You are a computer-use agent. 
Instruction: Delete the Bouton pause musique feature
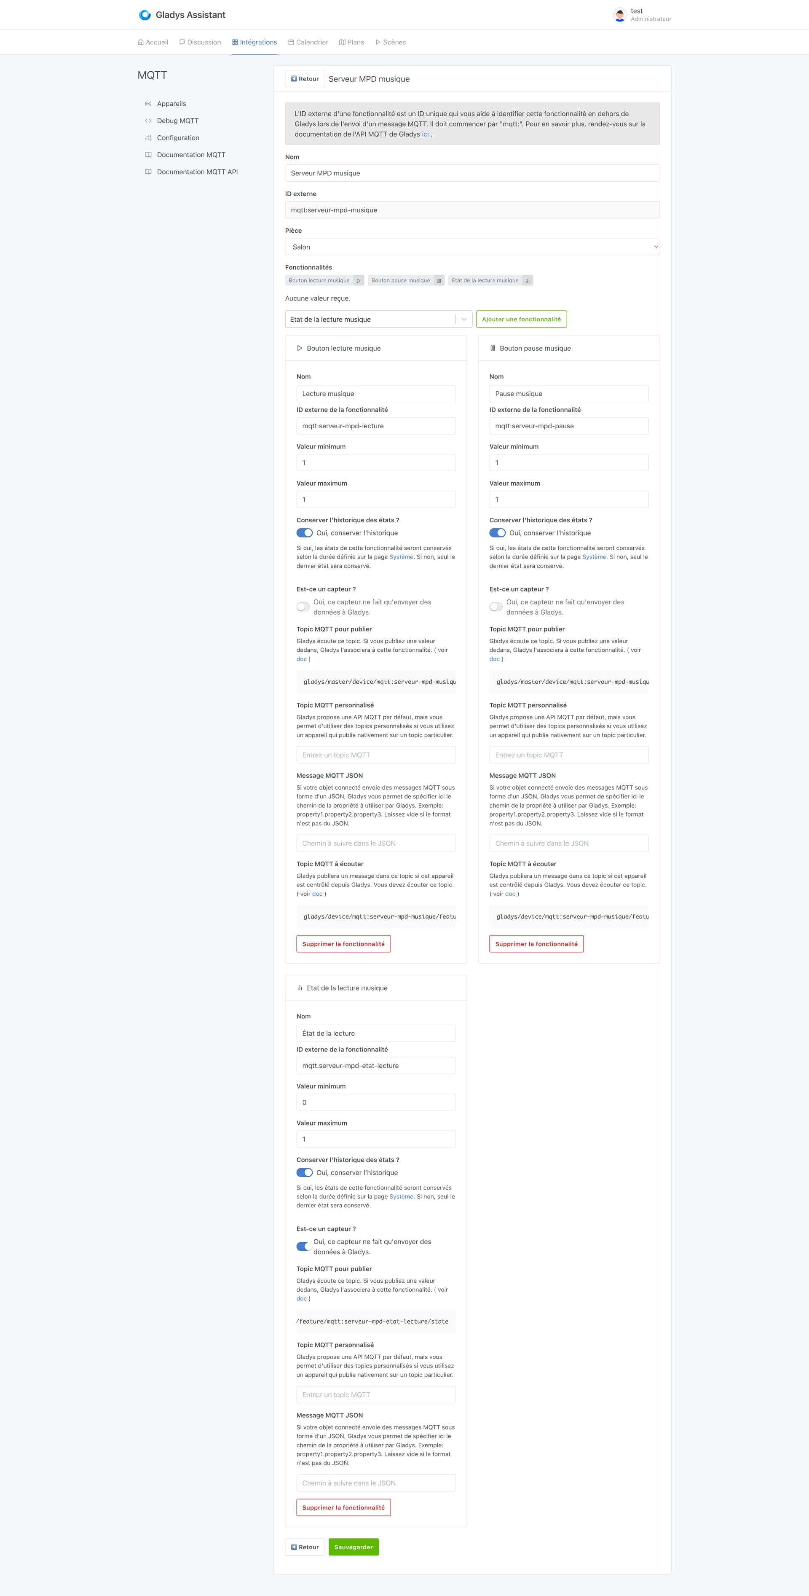click(x=536, y=943)
